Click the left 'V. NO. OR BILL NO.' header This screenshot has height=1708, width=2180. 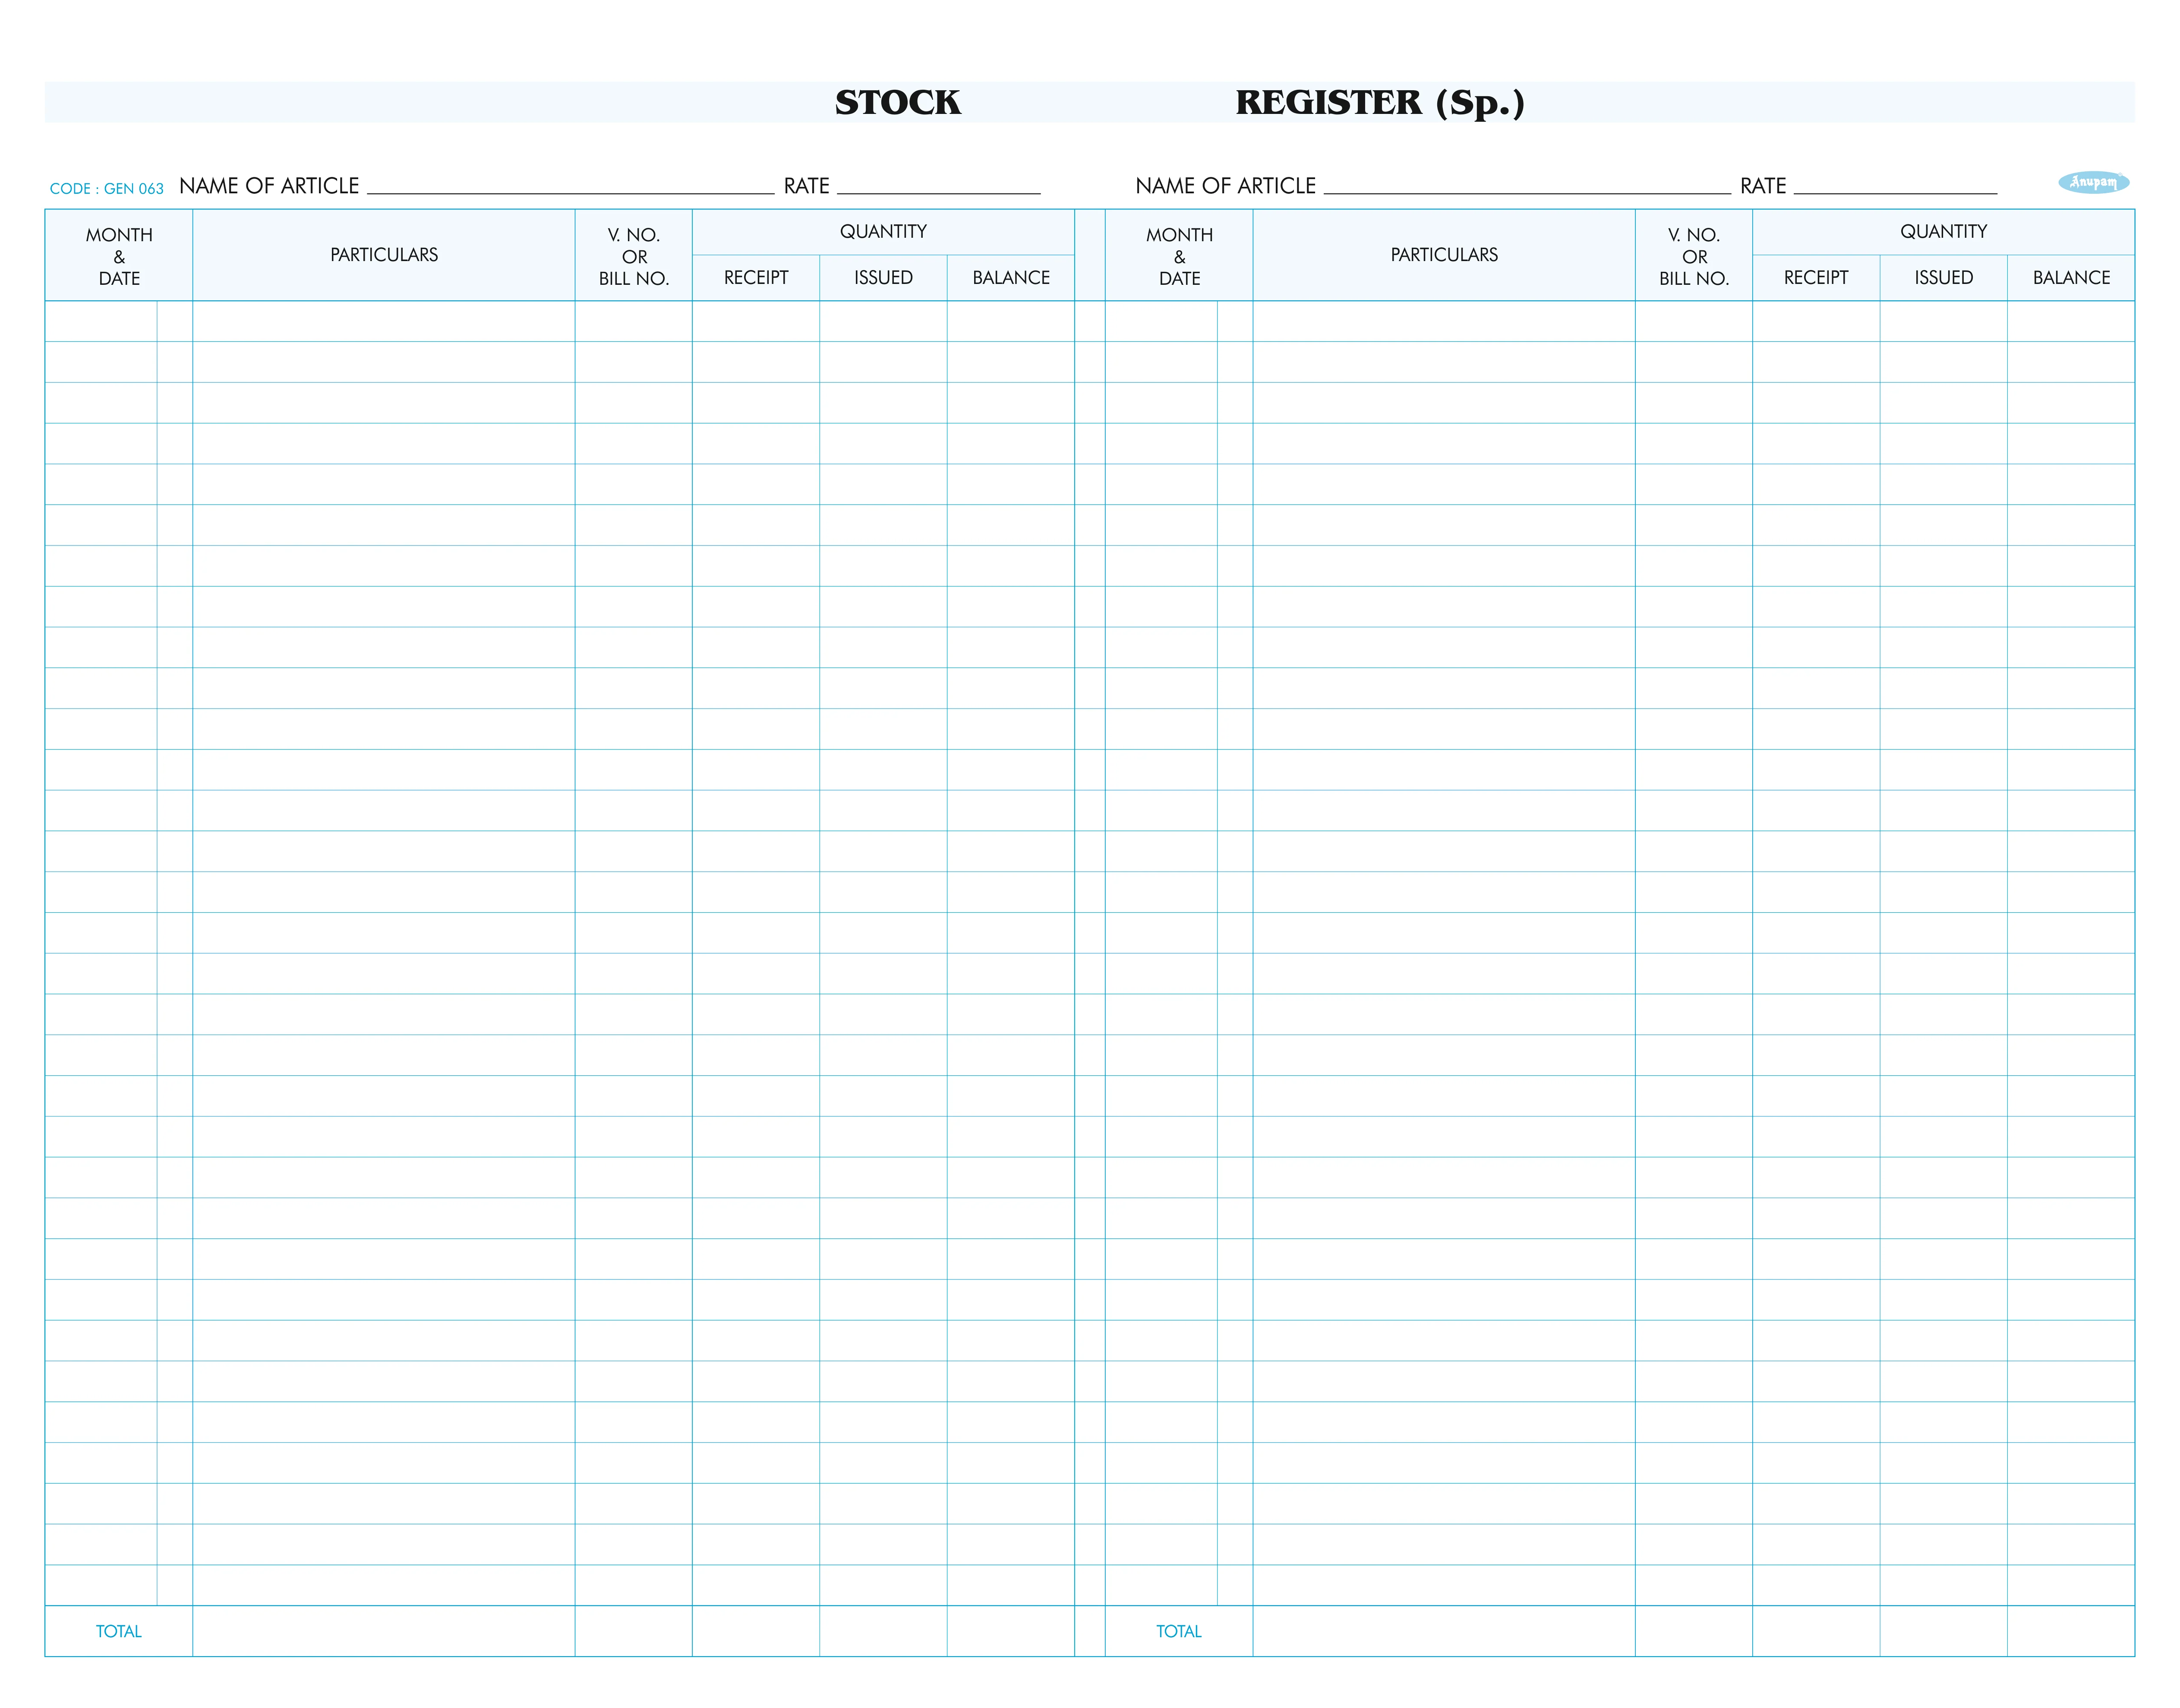[634, 256]
